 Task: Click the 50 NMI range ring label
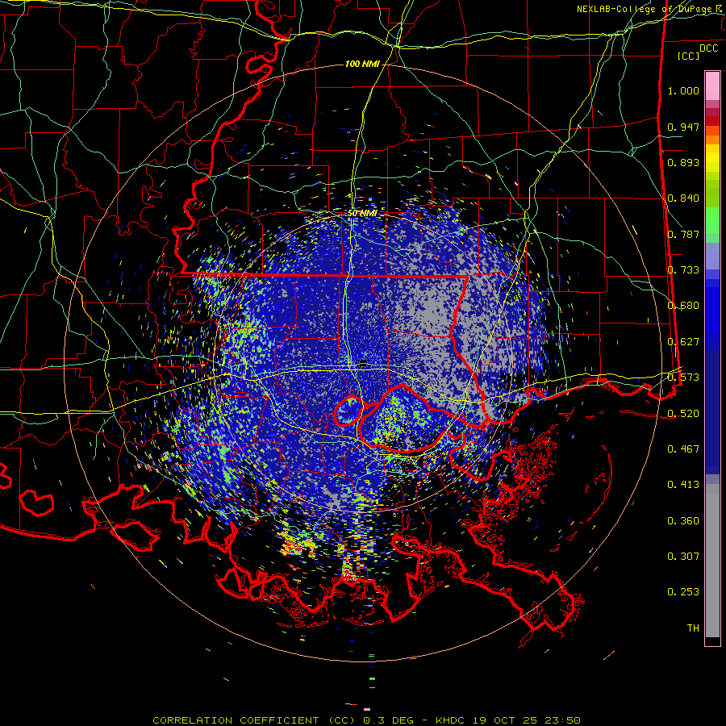point(362,214)
